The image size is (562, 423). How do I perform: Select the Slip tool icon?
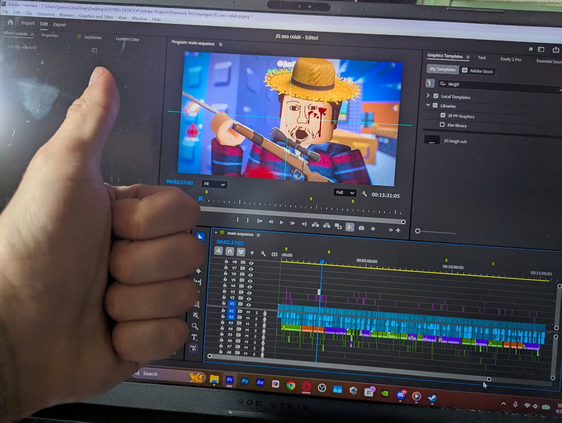(197, 282)
